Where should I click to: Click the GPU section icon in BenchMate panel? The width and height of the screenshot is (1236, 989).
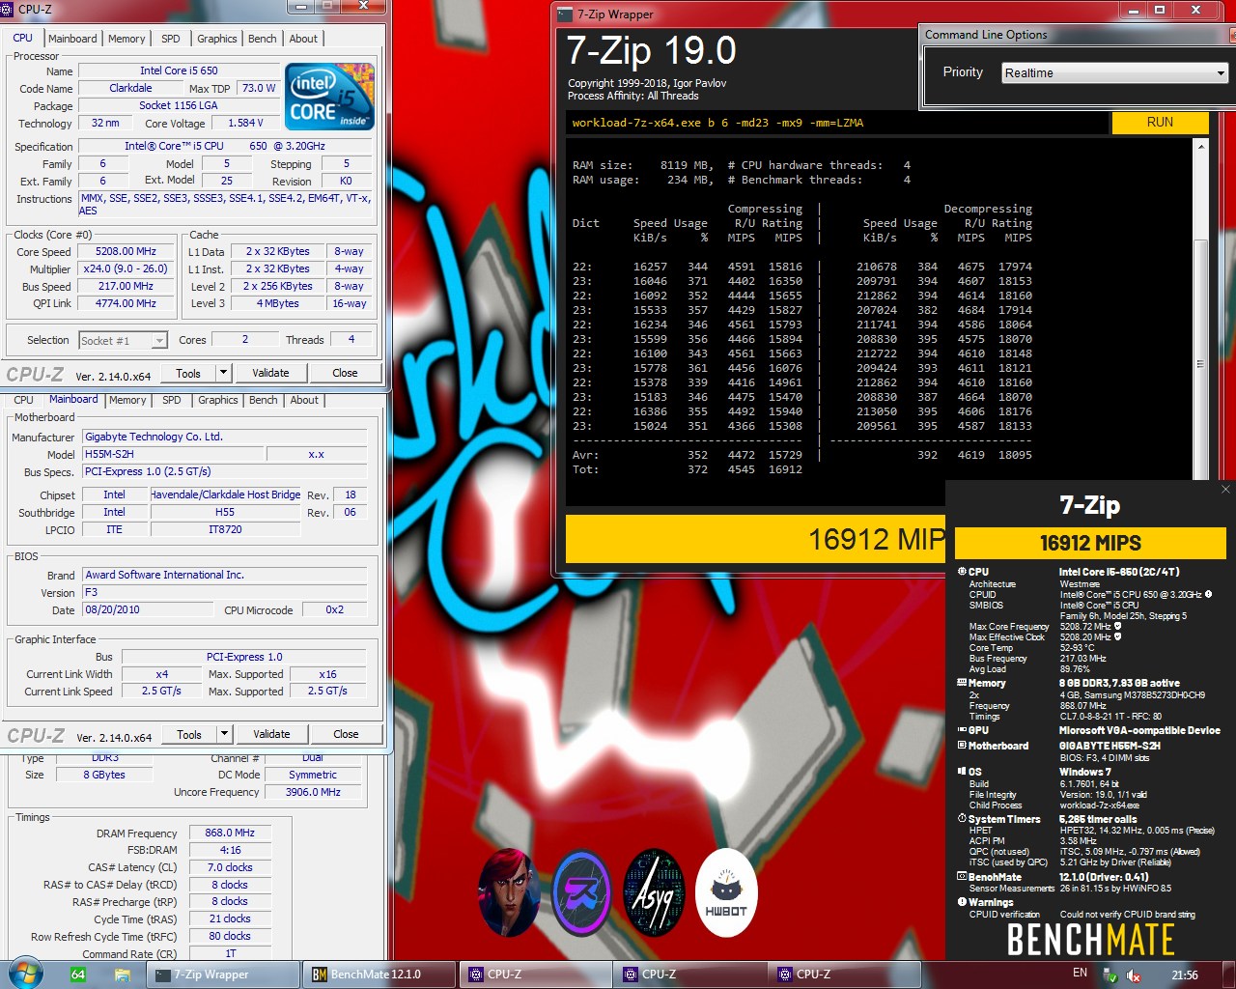point(962,730)
